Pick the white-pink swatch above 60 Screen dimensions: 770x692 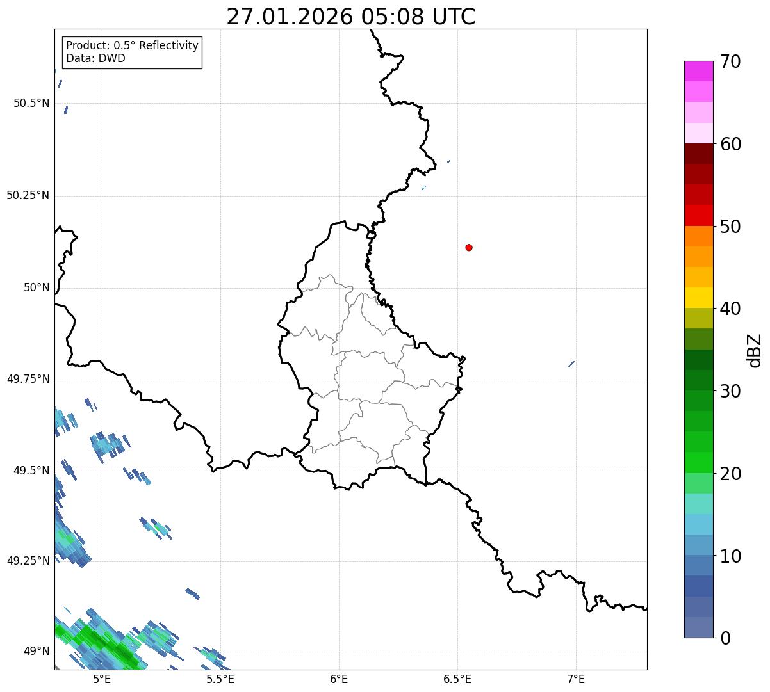(698, 133)
